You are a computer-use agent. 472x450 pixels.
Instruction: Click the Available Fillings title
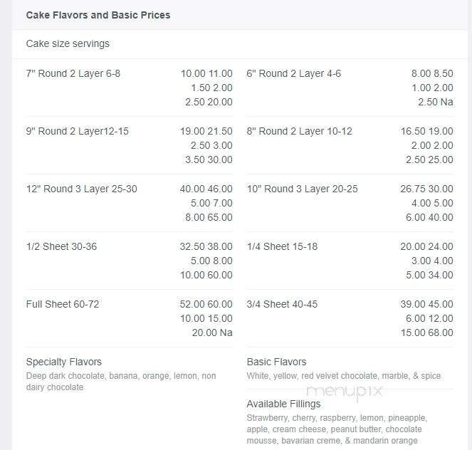[283, 404]
